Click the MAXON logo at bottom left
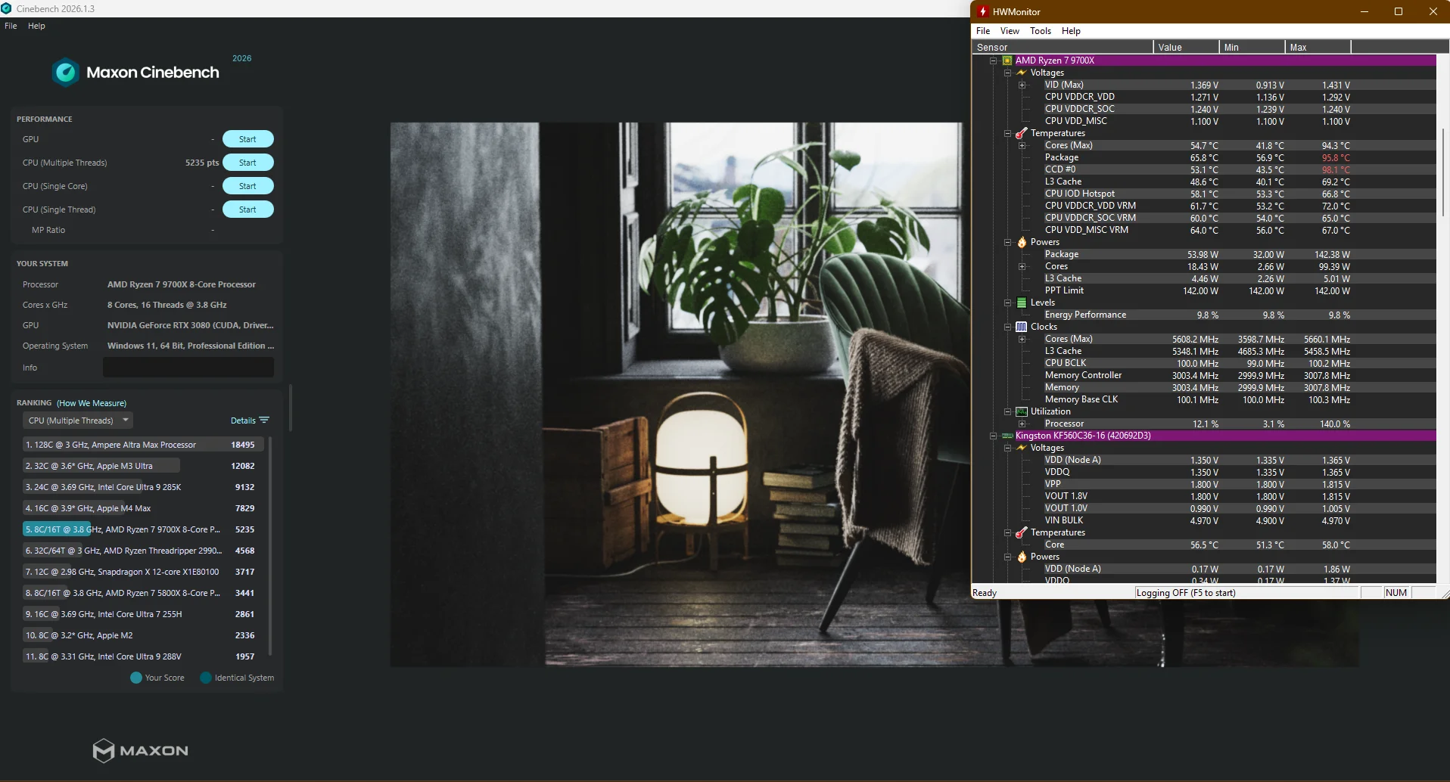The height and width of the screenshot is (782, 1450). coord(141,750)
